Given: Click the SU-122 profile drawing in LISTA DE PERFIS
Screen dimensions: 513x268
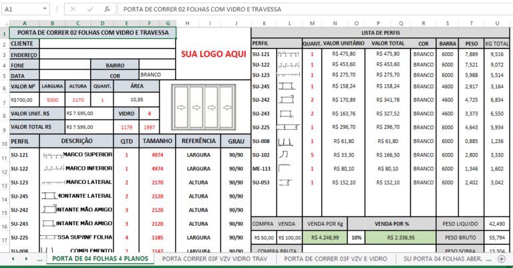Looking at the screenshot, I should tap(289, 65).
